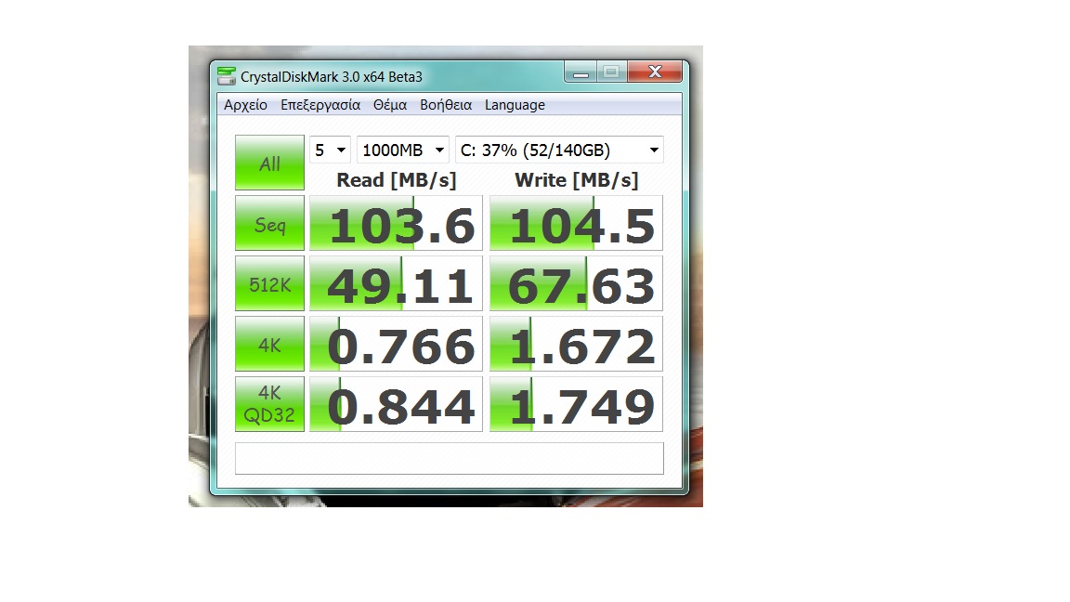Screen dimensions: 1070x602
Task: Click the Seq write result 104.5
Action: pyautogui.click(x=576, y=223)
